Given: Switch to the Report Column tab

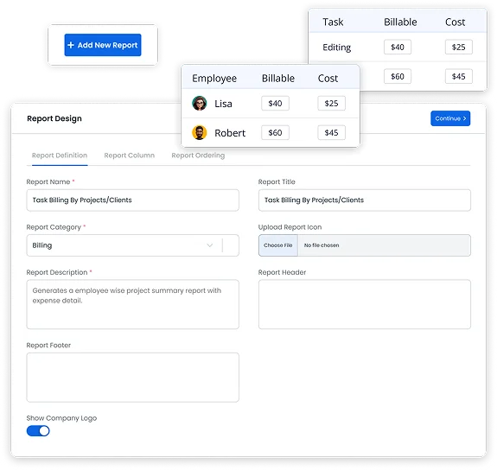Looking at the screenshot, I should [130, 156].
